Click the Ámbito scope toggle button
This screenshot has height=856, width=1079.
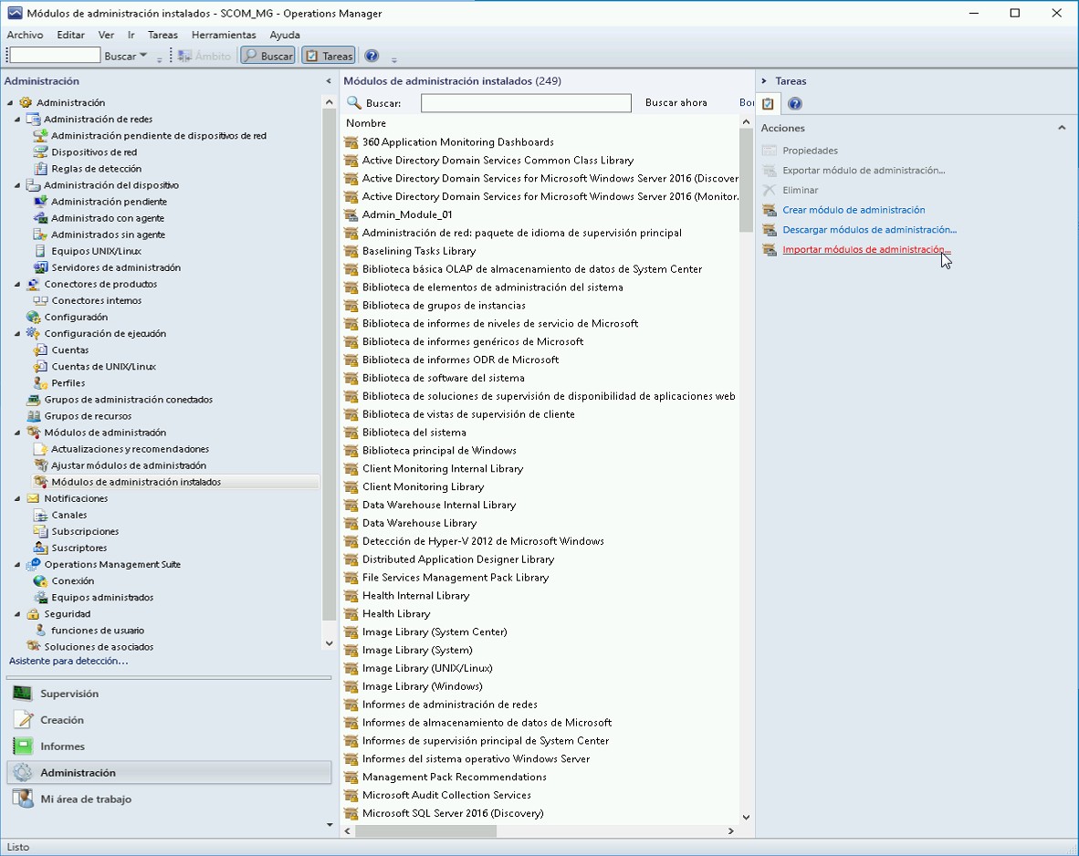point(203,55)
